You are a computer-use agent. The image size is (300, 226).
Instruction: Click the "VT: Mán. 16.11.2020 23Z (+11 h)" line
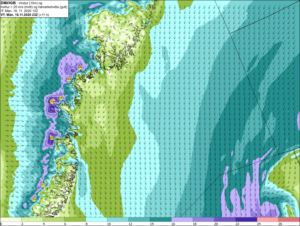click(x=25, y=15)
